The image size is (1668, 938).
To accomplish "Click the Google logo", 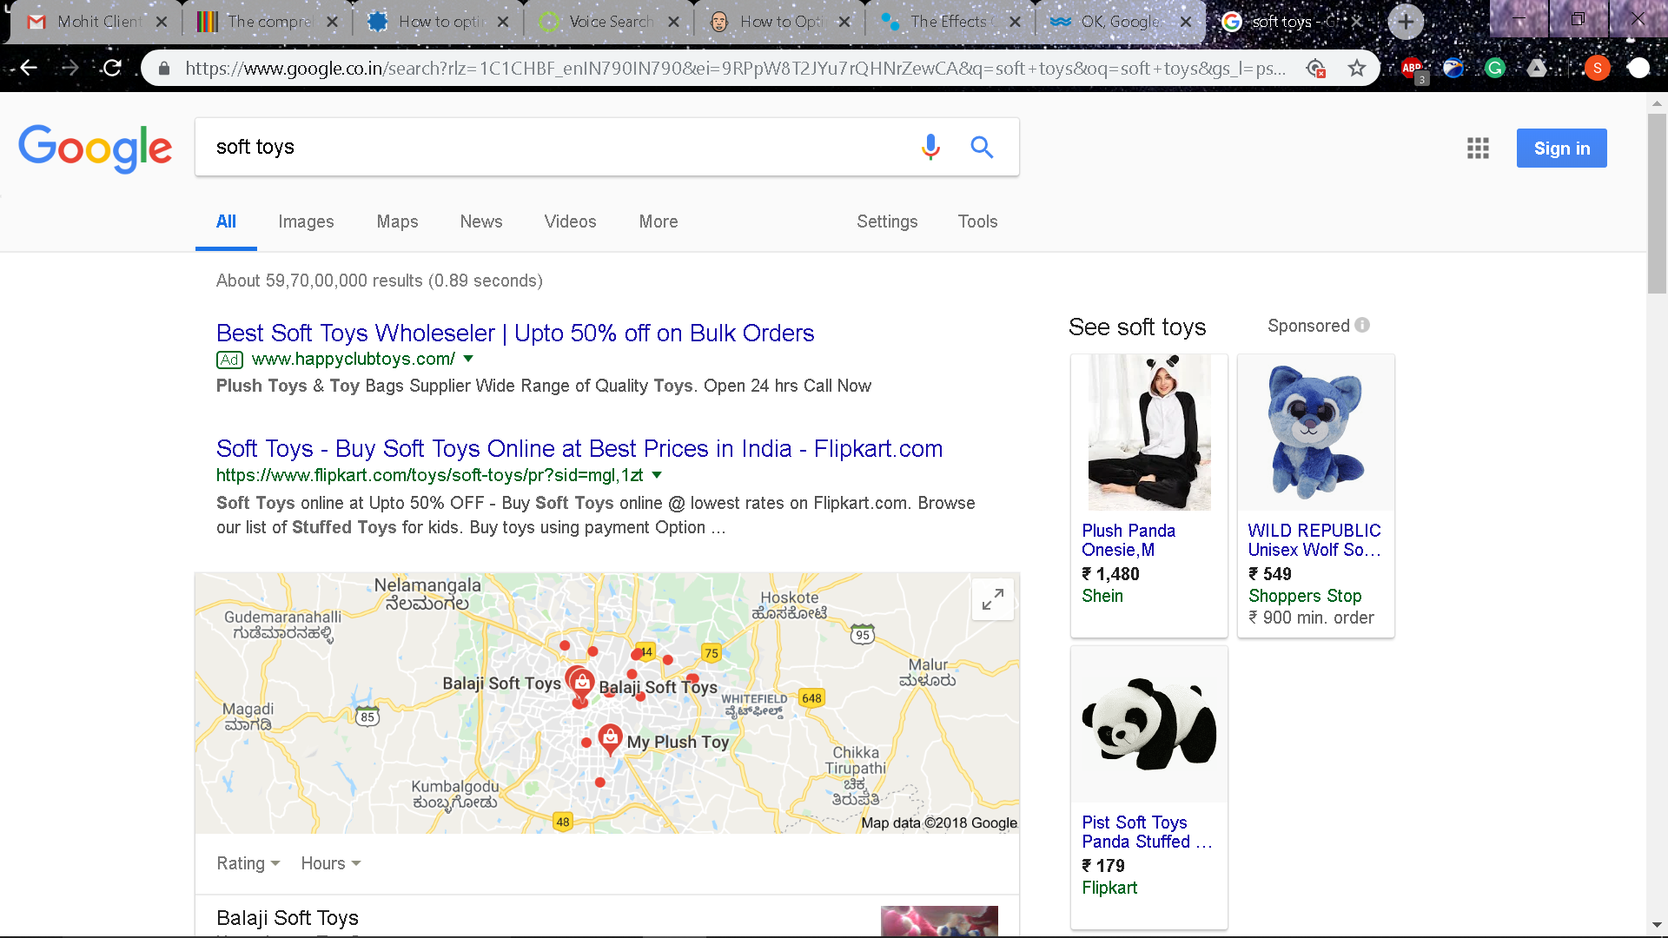I will click(x=96, y=149).
